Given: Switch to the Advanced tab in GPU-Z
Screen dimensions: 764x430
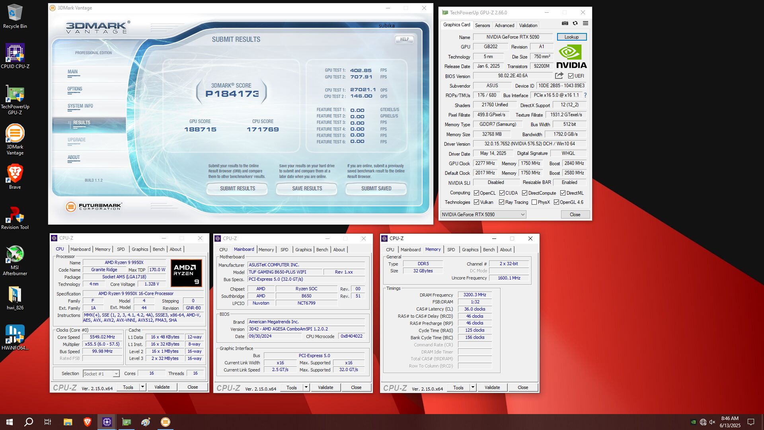Looking at the screenshot, I should 504,25.
